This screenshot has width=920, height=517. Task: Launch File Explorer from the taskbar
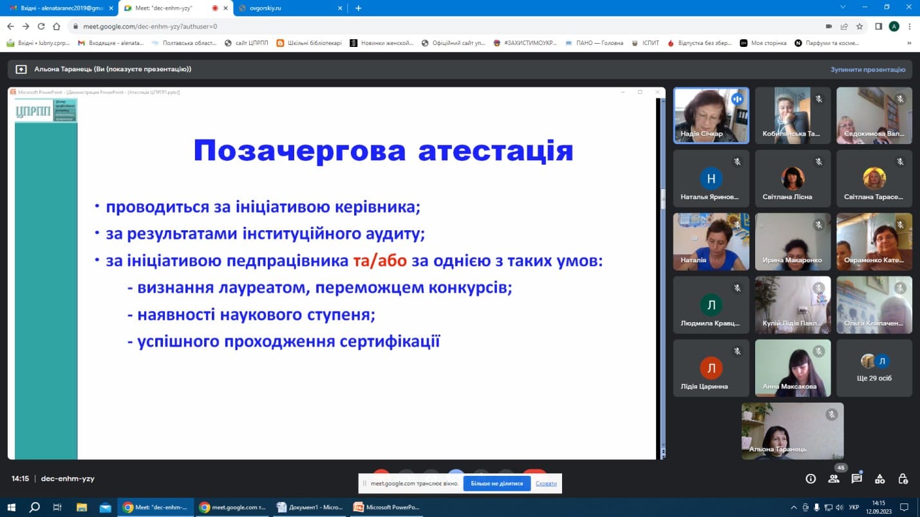[x=81, y=507]
